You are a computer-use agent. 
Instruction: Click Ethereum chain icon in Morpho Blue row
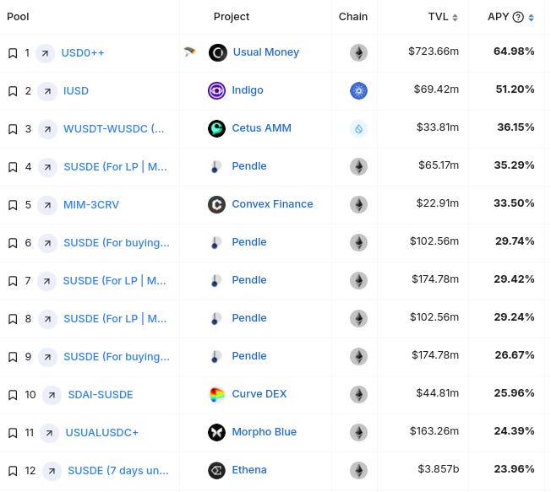pos(358,433)
